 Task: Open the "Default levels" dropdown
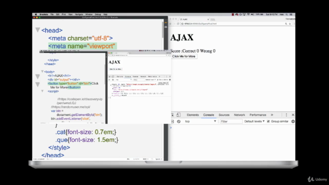254,121
